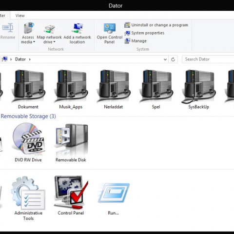Screen dimensions: 234x234
Task: Open the Administrative Tools icon
Action: tap(28, 193)
